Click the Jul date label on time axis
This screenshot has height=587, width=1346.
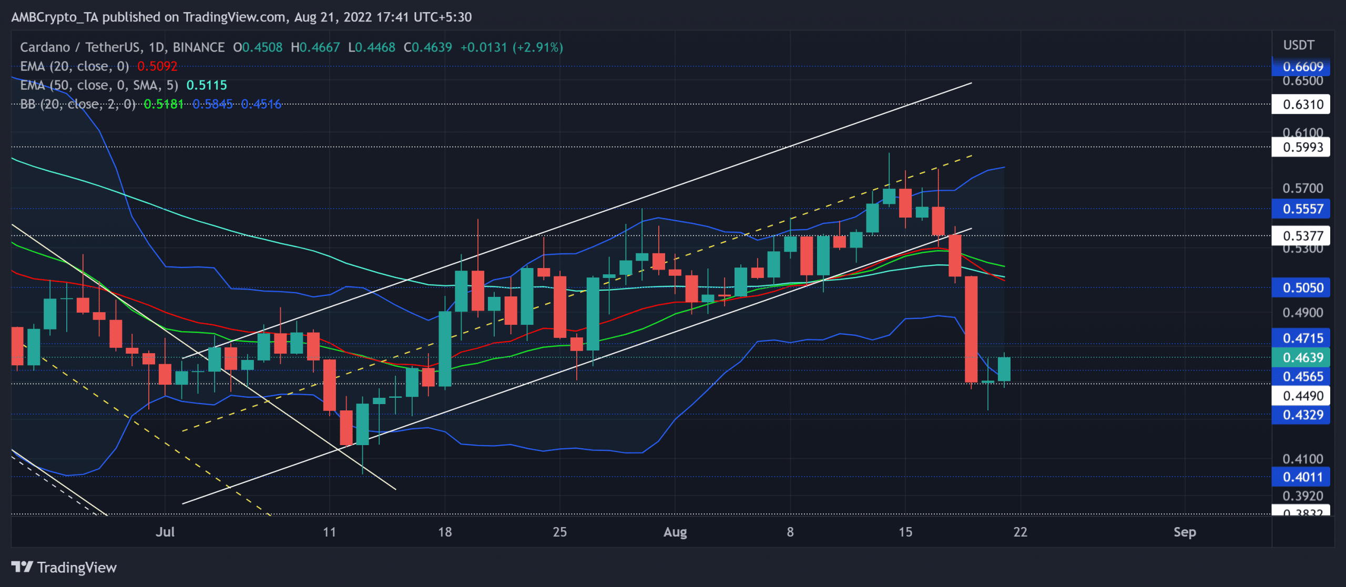(x=165, y=532)
